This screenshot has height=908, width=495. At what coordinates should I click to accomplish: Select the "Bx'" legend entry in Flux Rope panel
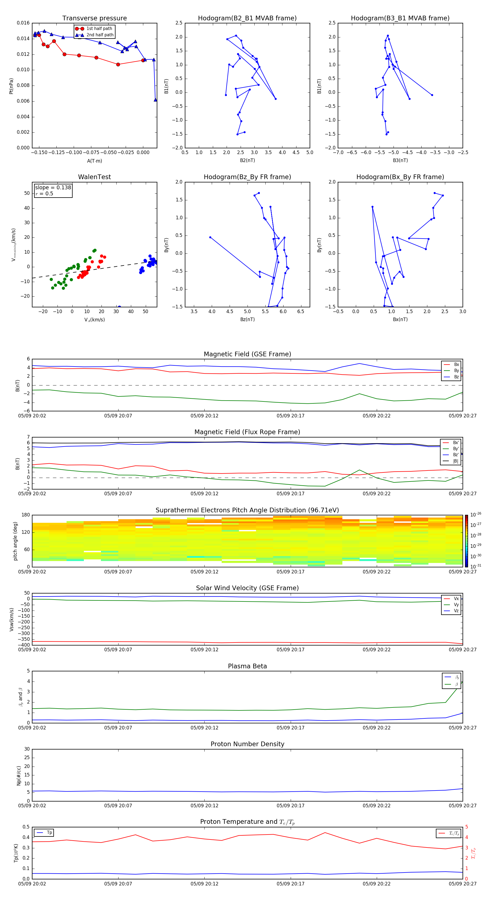tap(451, 443)
